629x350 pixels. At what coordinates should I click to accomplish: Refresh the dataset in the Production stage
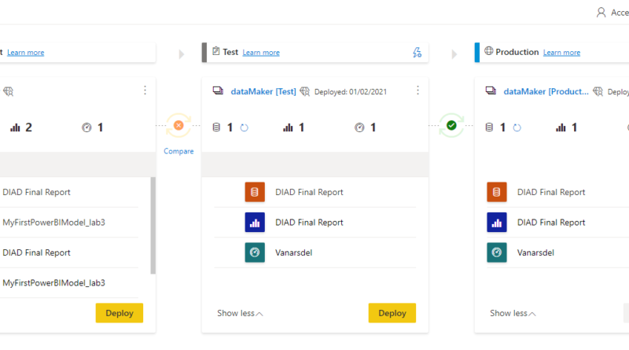pos(517,127)
